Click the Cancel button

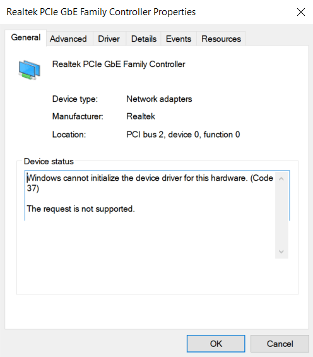tap(280, 344)
